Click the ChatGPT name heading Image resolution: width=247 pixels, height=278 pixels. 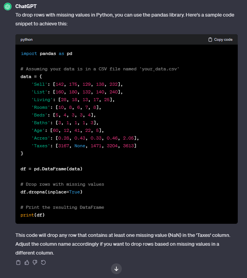pyautogui.click(x=26, y=6)
